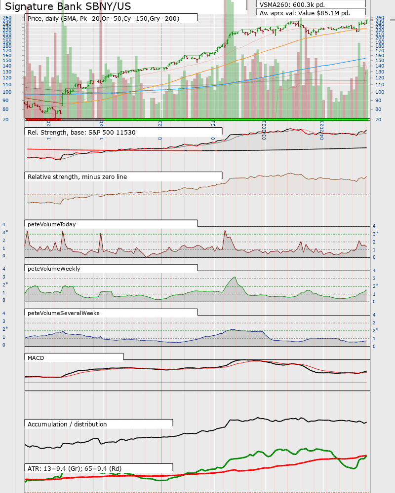This screenshot has width=395, height=493.
Task: Click 'Av. aprx val: Value $85.1M pd.' text
Action: click(x=305, y=13)
